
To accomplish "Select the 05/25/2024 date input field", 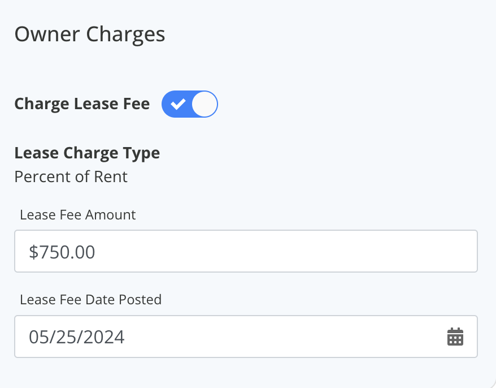I will pyautogui.click(x=226, y=336).
